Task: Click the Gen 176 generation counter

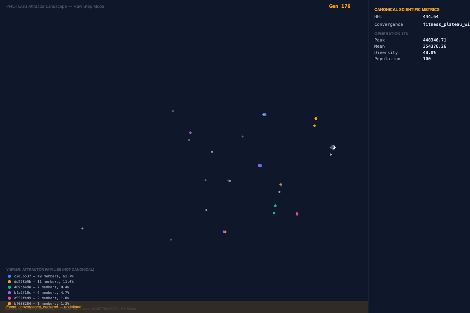Action: tap(340, 6)
